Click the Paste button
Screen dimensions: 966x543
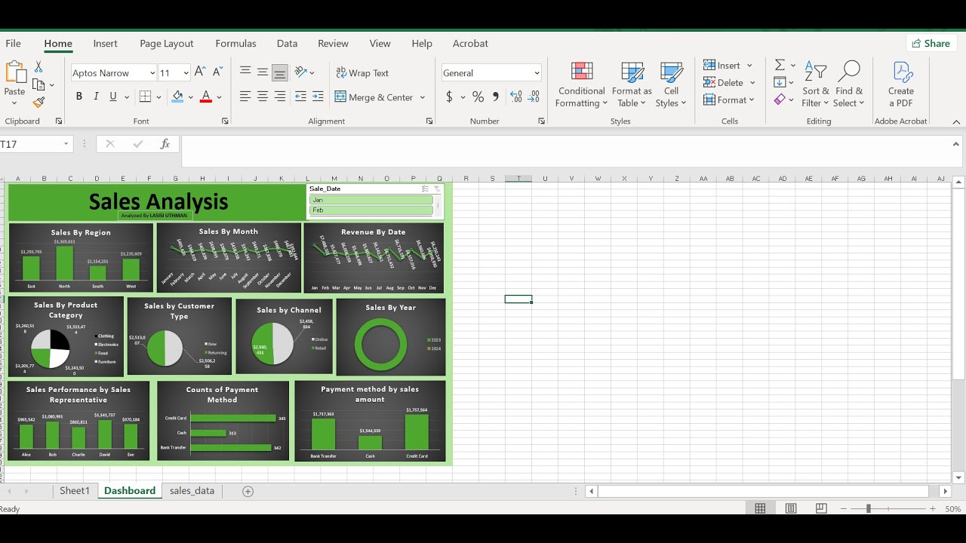tap(15, 80)
